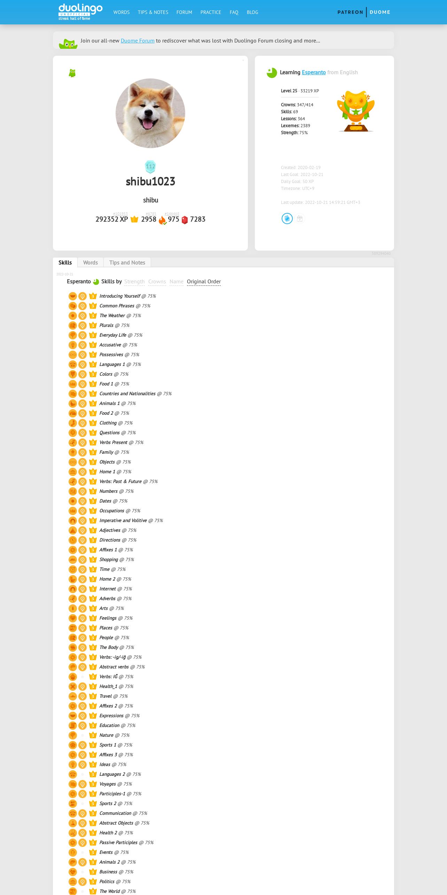
Task: Click the Abstract Objects skill name
Action: coord(116,823)
